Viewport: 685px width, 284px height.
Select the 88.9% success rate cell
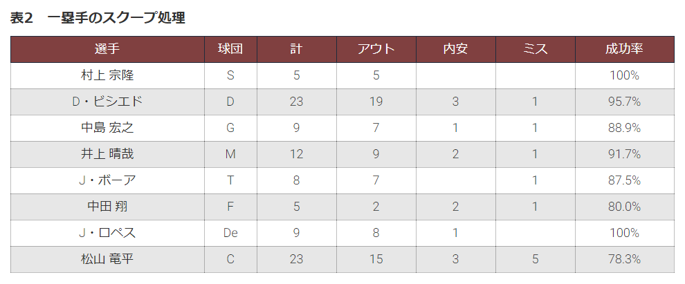tap(625, 128)
